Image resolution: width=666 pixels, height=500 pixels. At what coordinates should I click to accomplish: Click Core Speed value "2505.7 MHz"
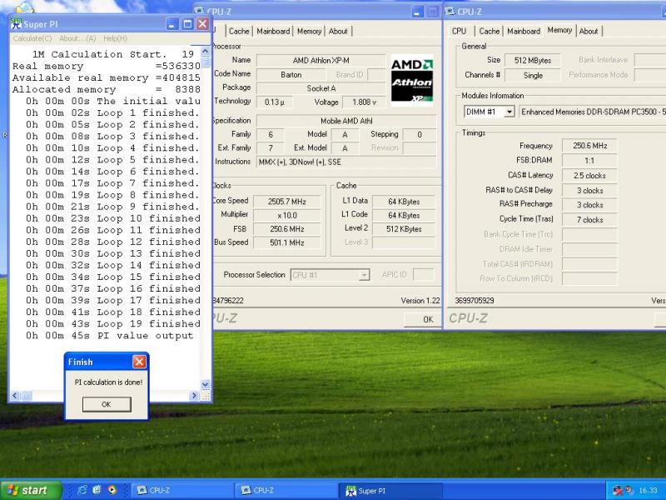click(x=286, y=202)
